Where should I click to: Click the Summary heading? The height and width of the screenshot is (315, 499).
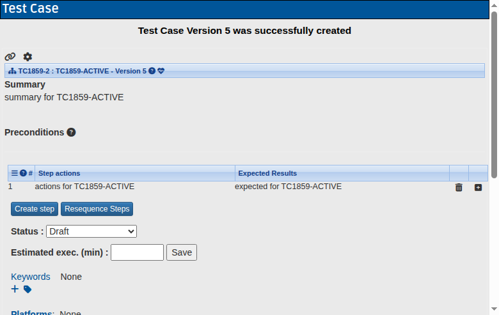click(x=25, y=84)
